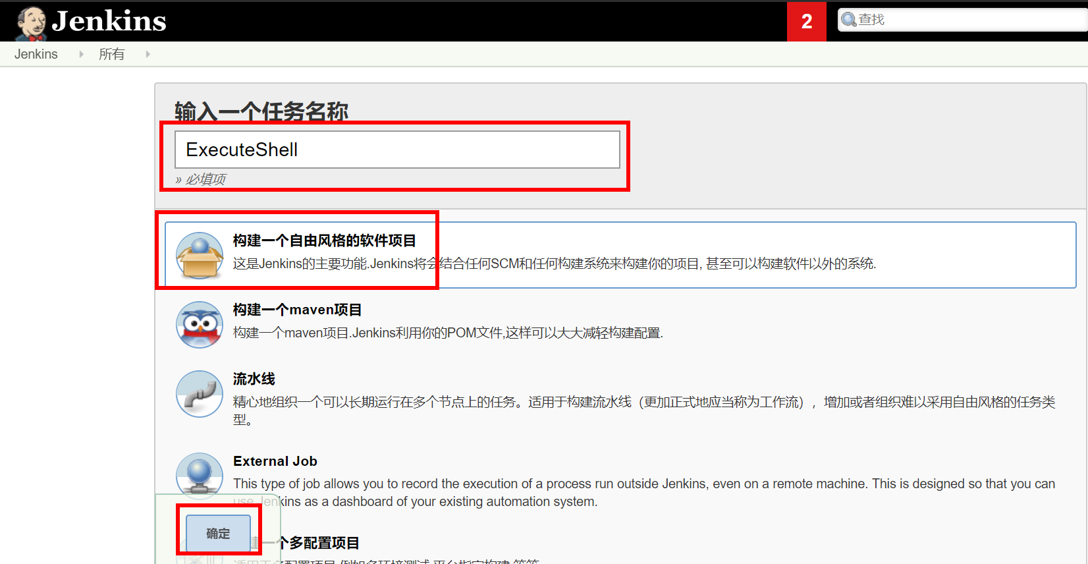The width and height of the screenshot is (1088, 564).
Task: Select the pipeline pipe icon
Action: [x=200, y=393]
